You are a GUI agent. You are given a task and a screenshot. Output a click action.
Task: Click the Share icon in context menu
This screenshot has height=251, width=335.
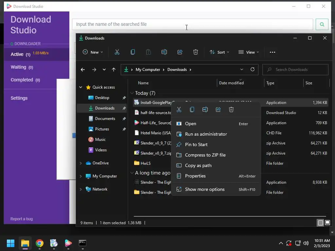pyautogui.click(x=218, y=109)
